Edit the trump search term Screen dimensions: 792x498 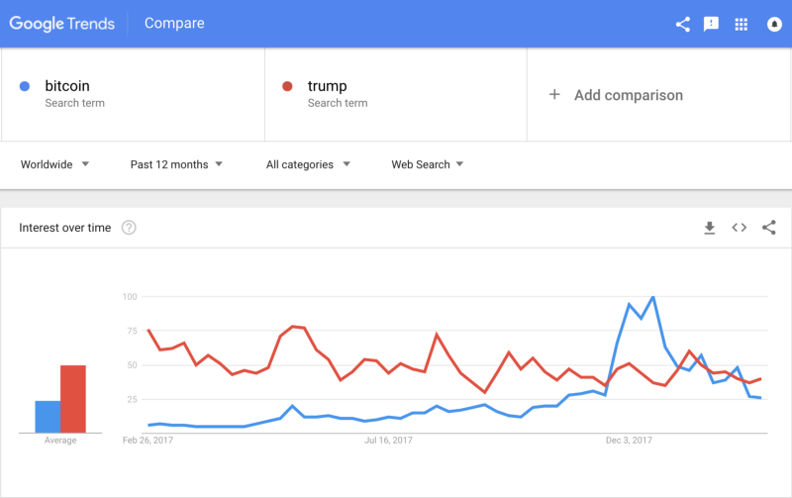(328, 86)
